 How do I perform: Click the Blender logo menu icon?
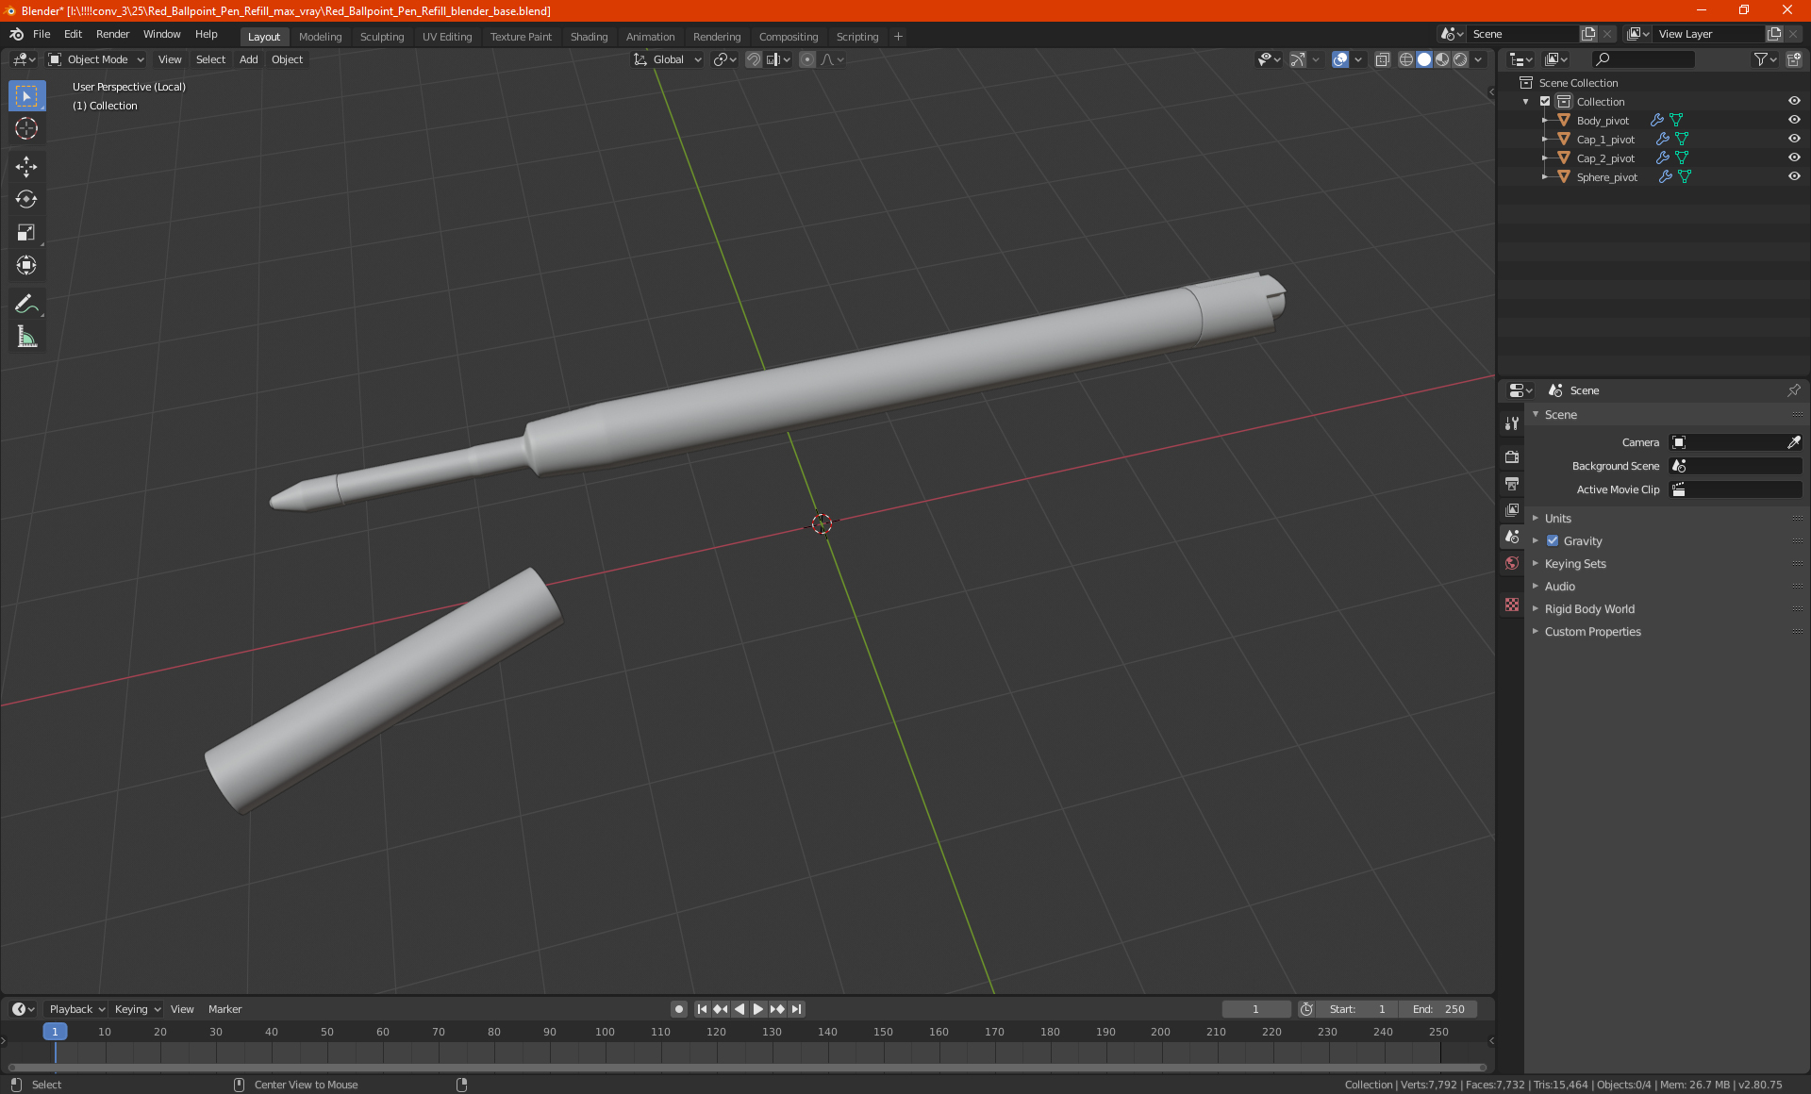17,34
